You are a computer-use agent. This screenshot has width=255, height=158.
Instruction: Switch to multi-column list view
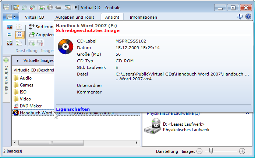pyautogui.click(x=19, y=27)
